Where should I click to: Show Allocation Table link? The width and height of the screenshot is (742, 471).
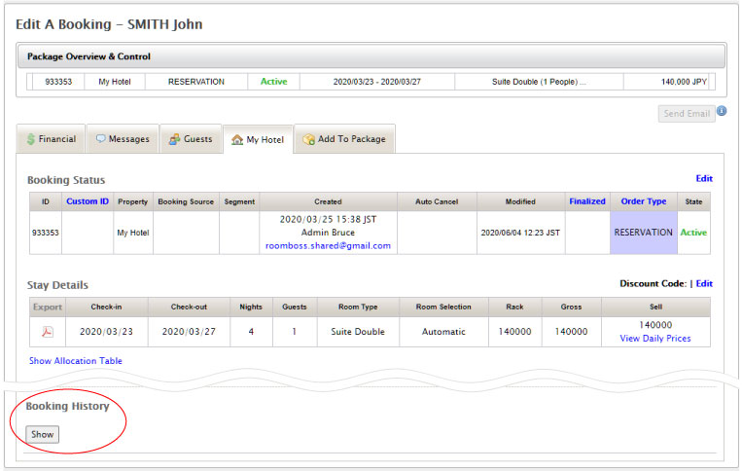(x=76, y=361)
